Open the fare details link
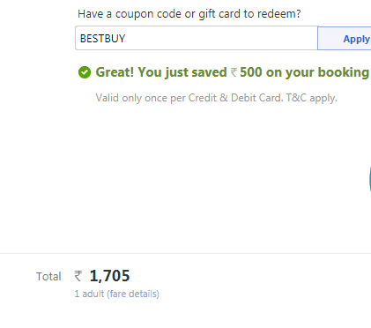Viewport: 371px width, 328px height. (133, 294)
